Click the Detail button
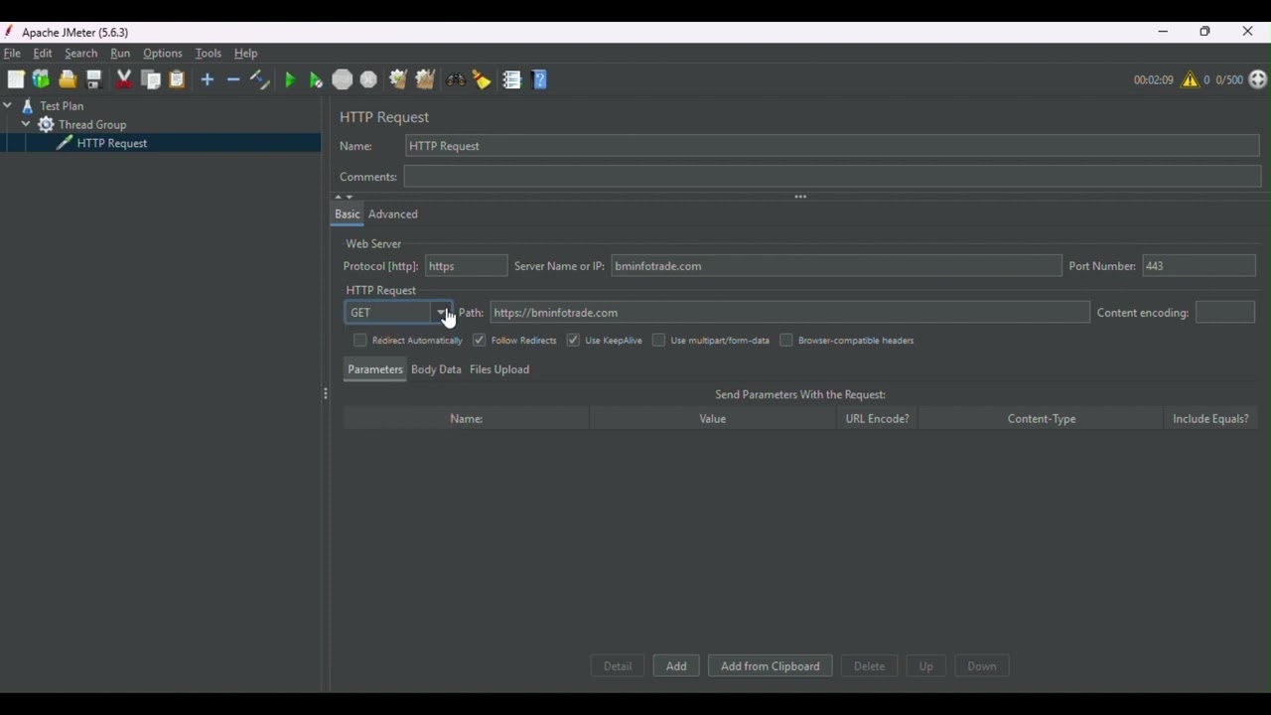The height and width of the screenshot is (715, 1271). pyautogui.click(x=618, y=666)
